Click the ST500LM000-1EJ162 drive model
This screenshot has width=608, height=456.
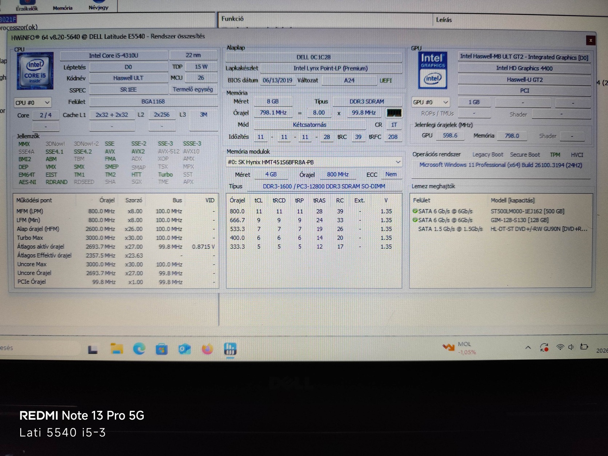[x=527, y=211]
